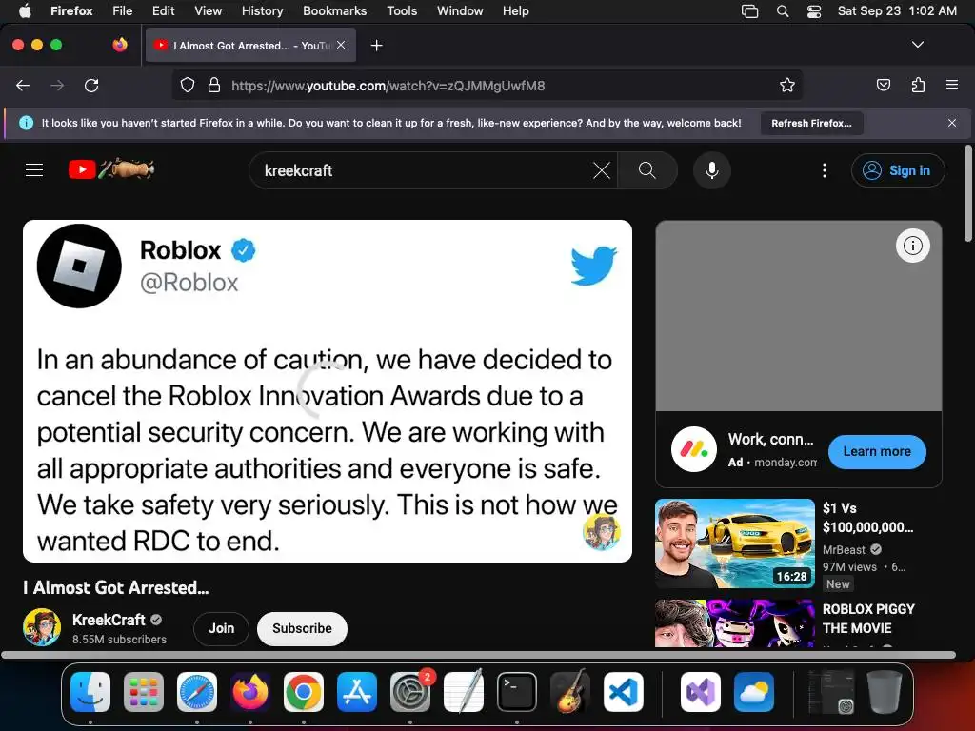Click the monday.com ad logo
This screenshot has height=731, width=975.
(694, 449)
